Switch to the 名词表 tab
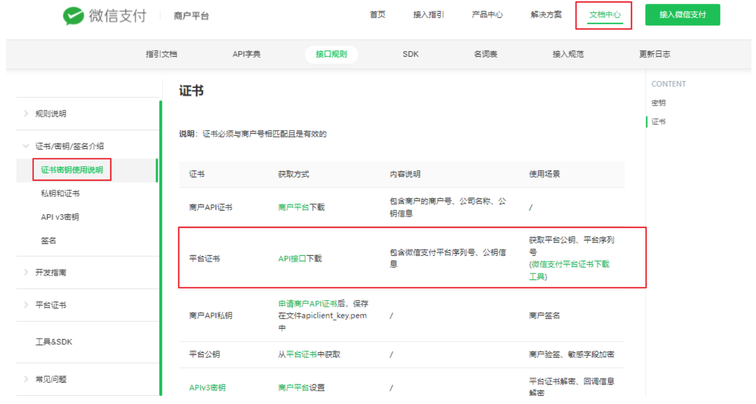 pyautogui.click(x=486, y=54)
